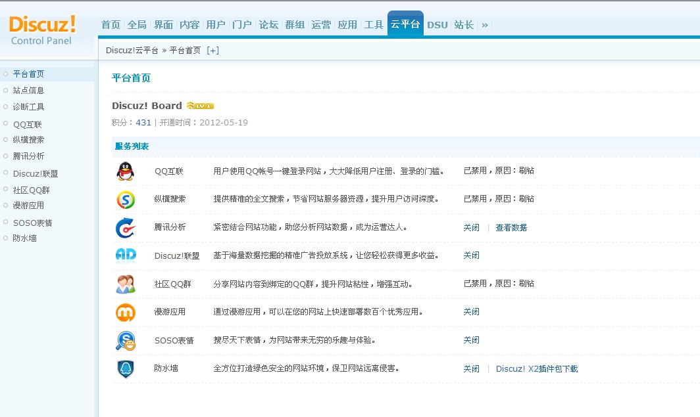This screenshot has height=417, width=700.
Task: Click the 社区QQ群 people icon
Action: 126,284
